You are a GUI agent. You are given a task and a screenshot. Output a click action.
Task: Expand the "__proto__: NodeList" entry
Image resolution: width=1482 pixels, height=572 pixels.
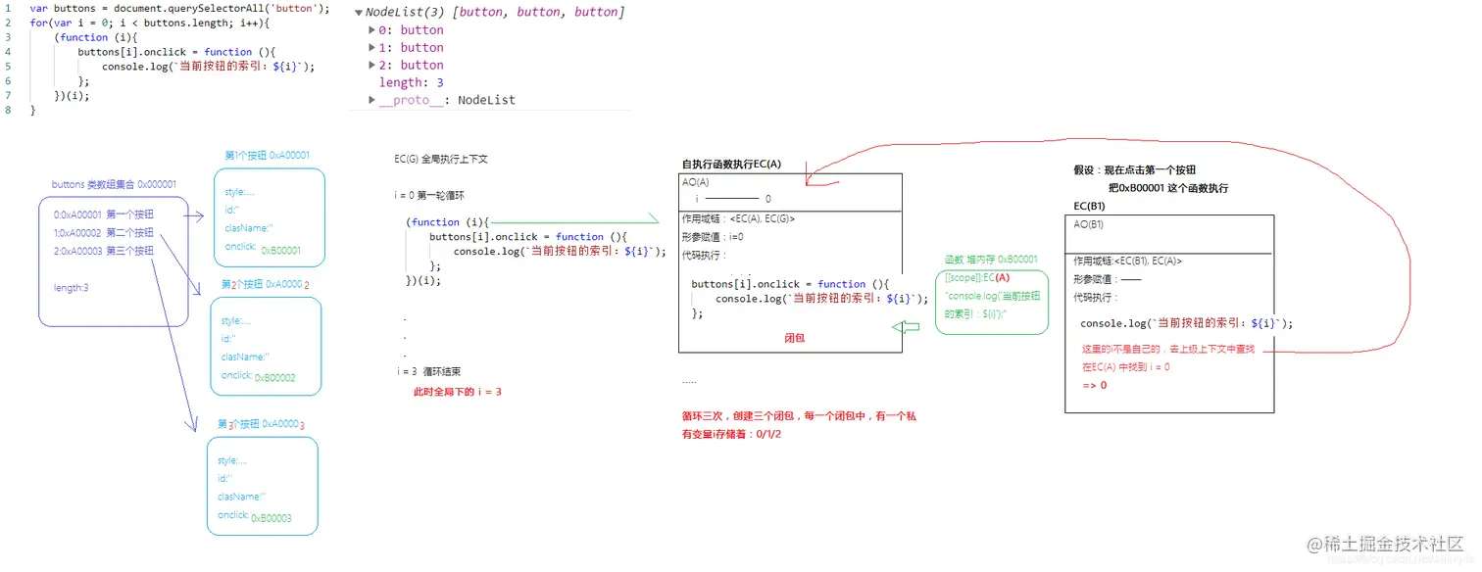[372, 99]
